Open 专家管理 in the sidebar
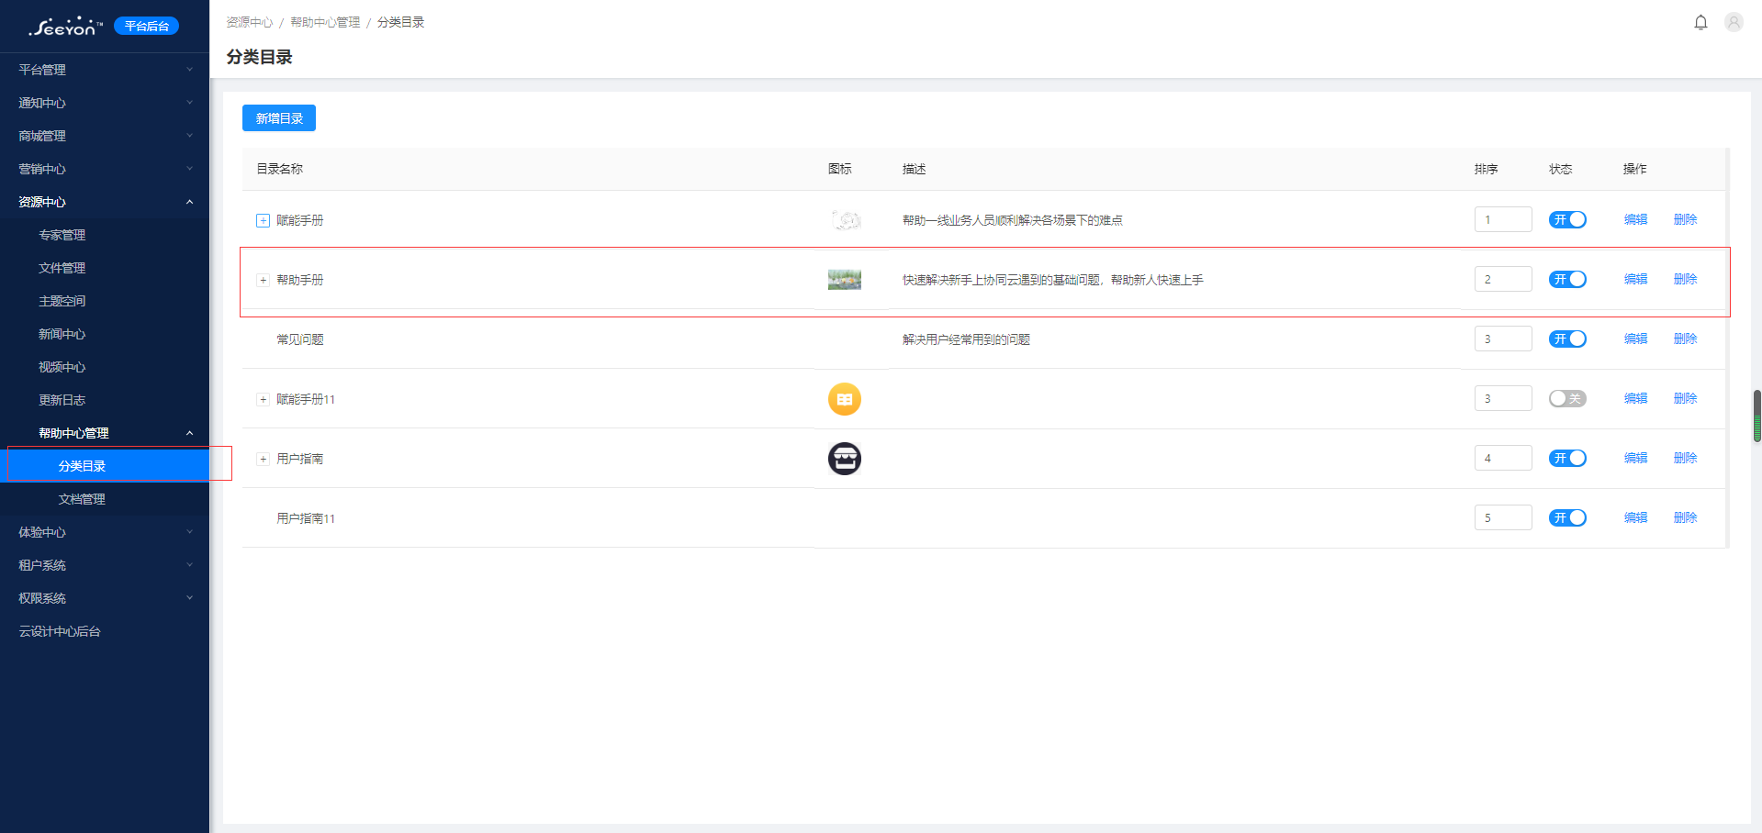 pos(105,235)
